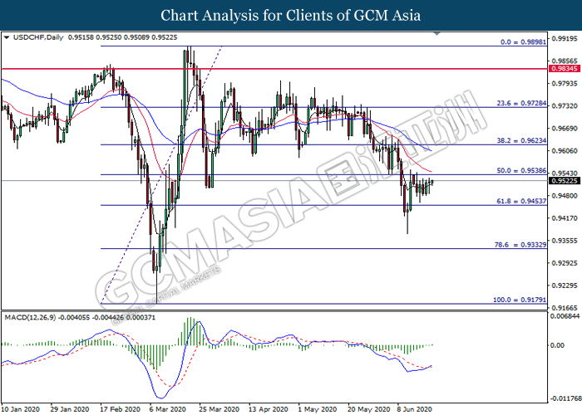
Task: Click the chart shift triangle marker at top
Action: [436, 34]
